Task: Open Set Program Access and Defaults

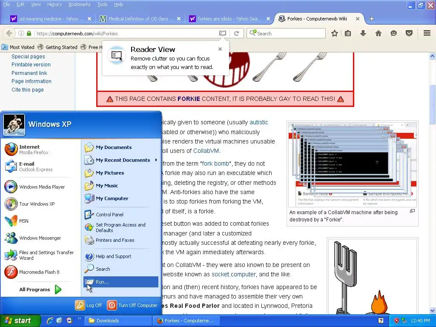Action: point(120,227)
